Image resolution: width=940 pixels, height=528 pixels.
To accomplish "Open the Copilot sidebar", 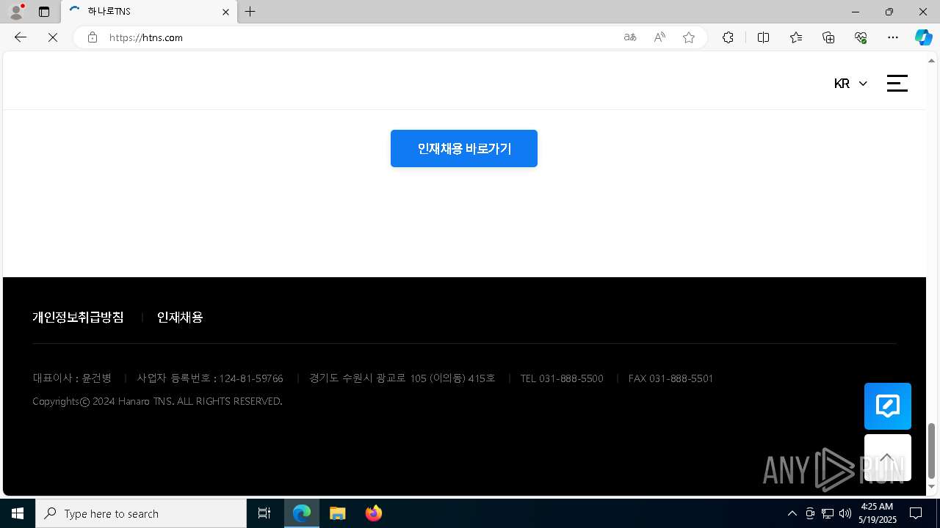I will pyautogui.click(x=923, y=37).
